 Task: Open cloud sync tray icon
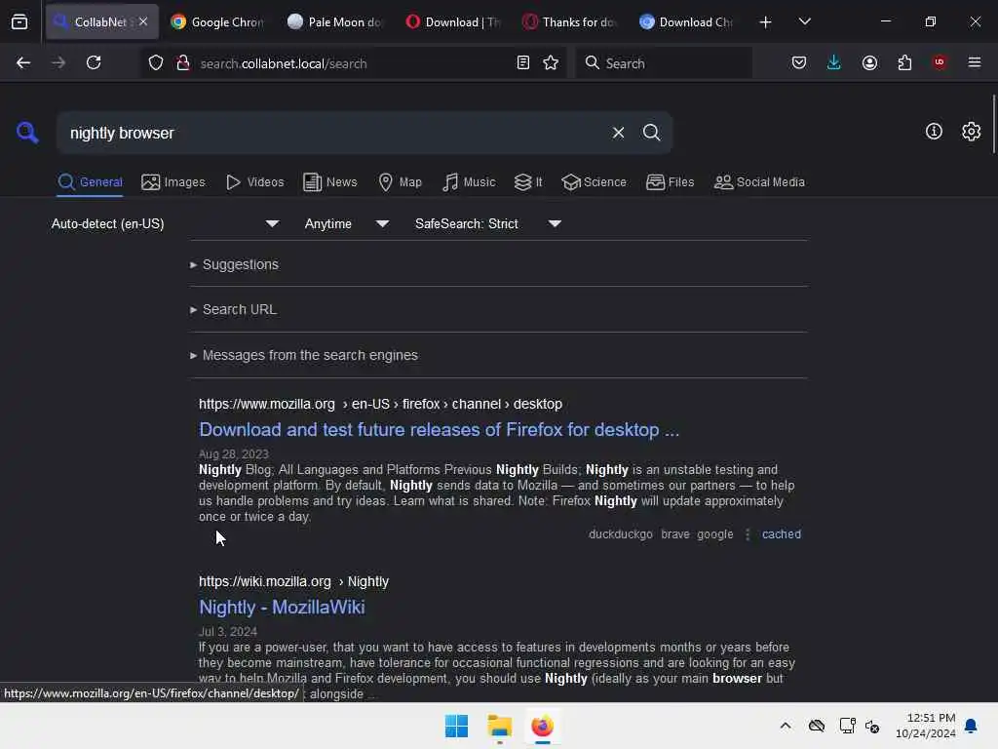(817, 726)
